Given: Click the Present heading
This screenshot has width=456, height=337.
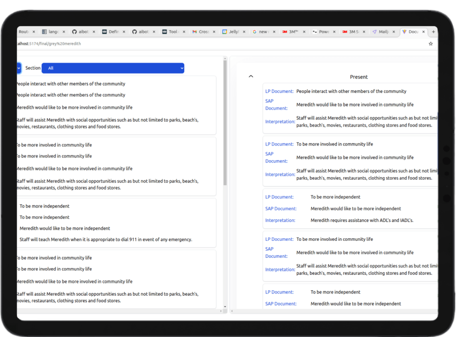Looking at the screenshot, I should pyautogui.click(x=358, y=77).
